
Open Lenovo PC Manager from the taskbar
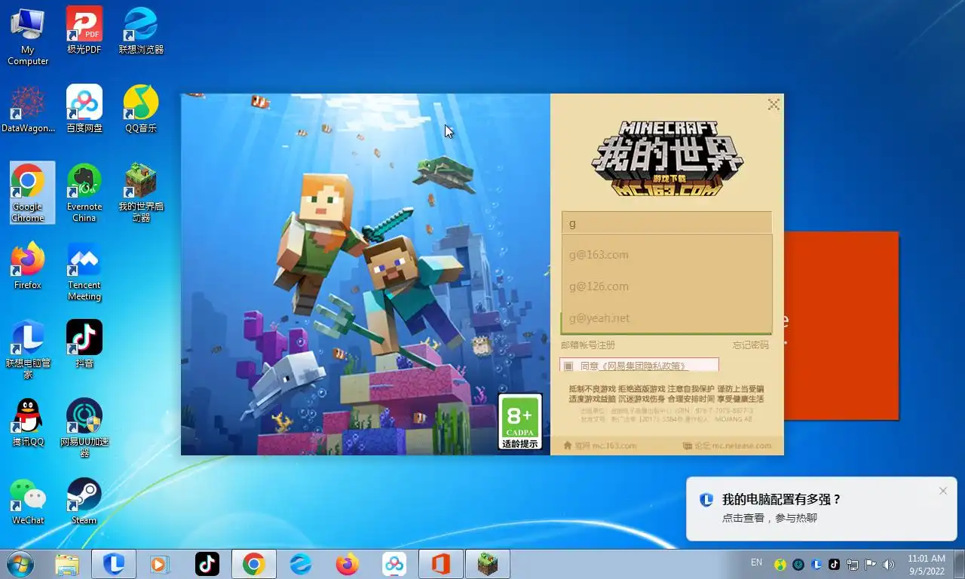tap(114, 564)
